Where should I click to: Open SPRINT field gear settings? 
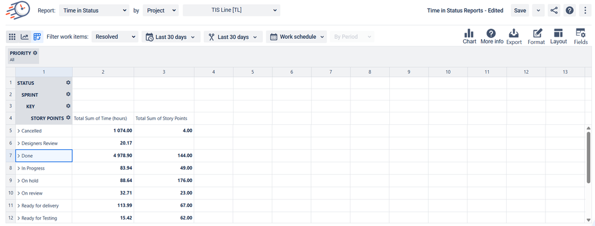pyautogui.click(x=69, y=94)
